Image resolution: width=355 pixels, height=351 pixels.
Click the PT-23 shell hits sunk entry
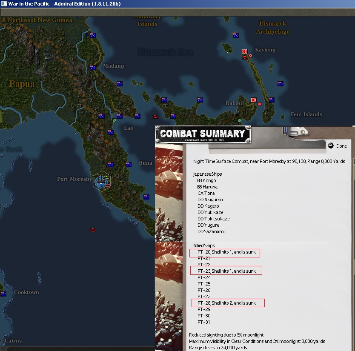pyautogui.click(x=226, y=271)
